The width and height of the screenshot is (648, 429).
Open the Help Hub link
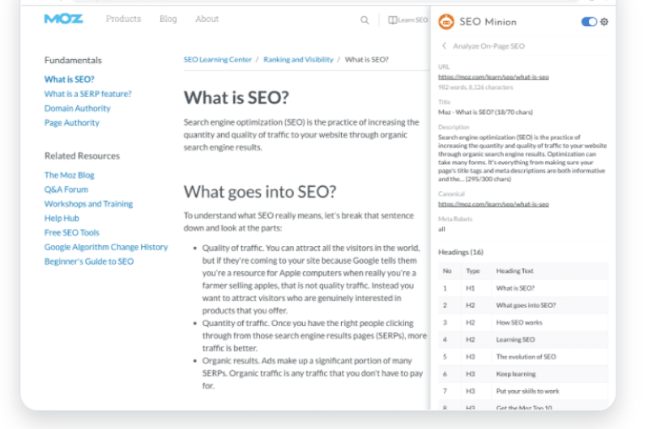click(62, 218)
